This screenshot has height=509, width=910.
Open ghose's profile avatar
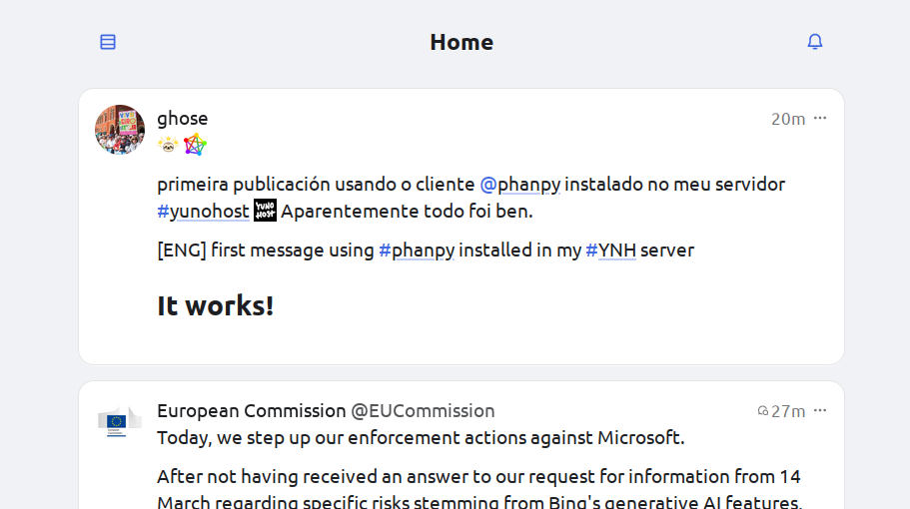120,130
